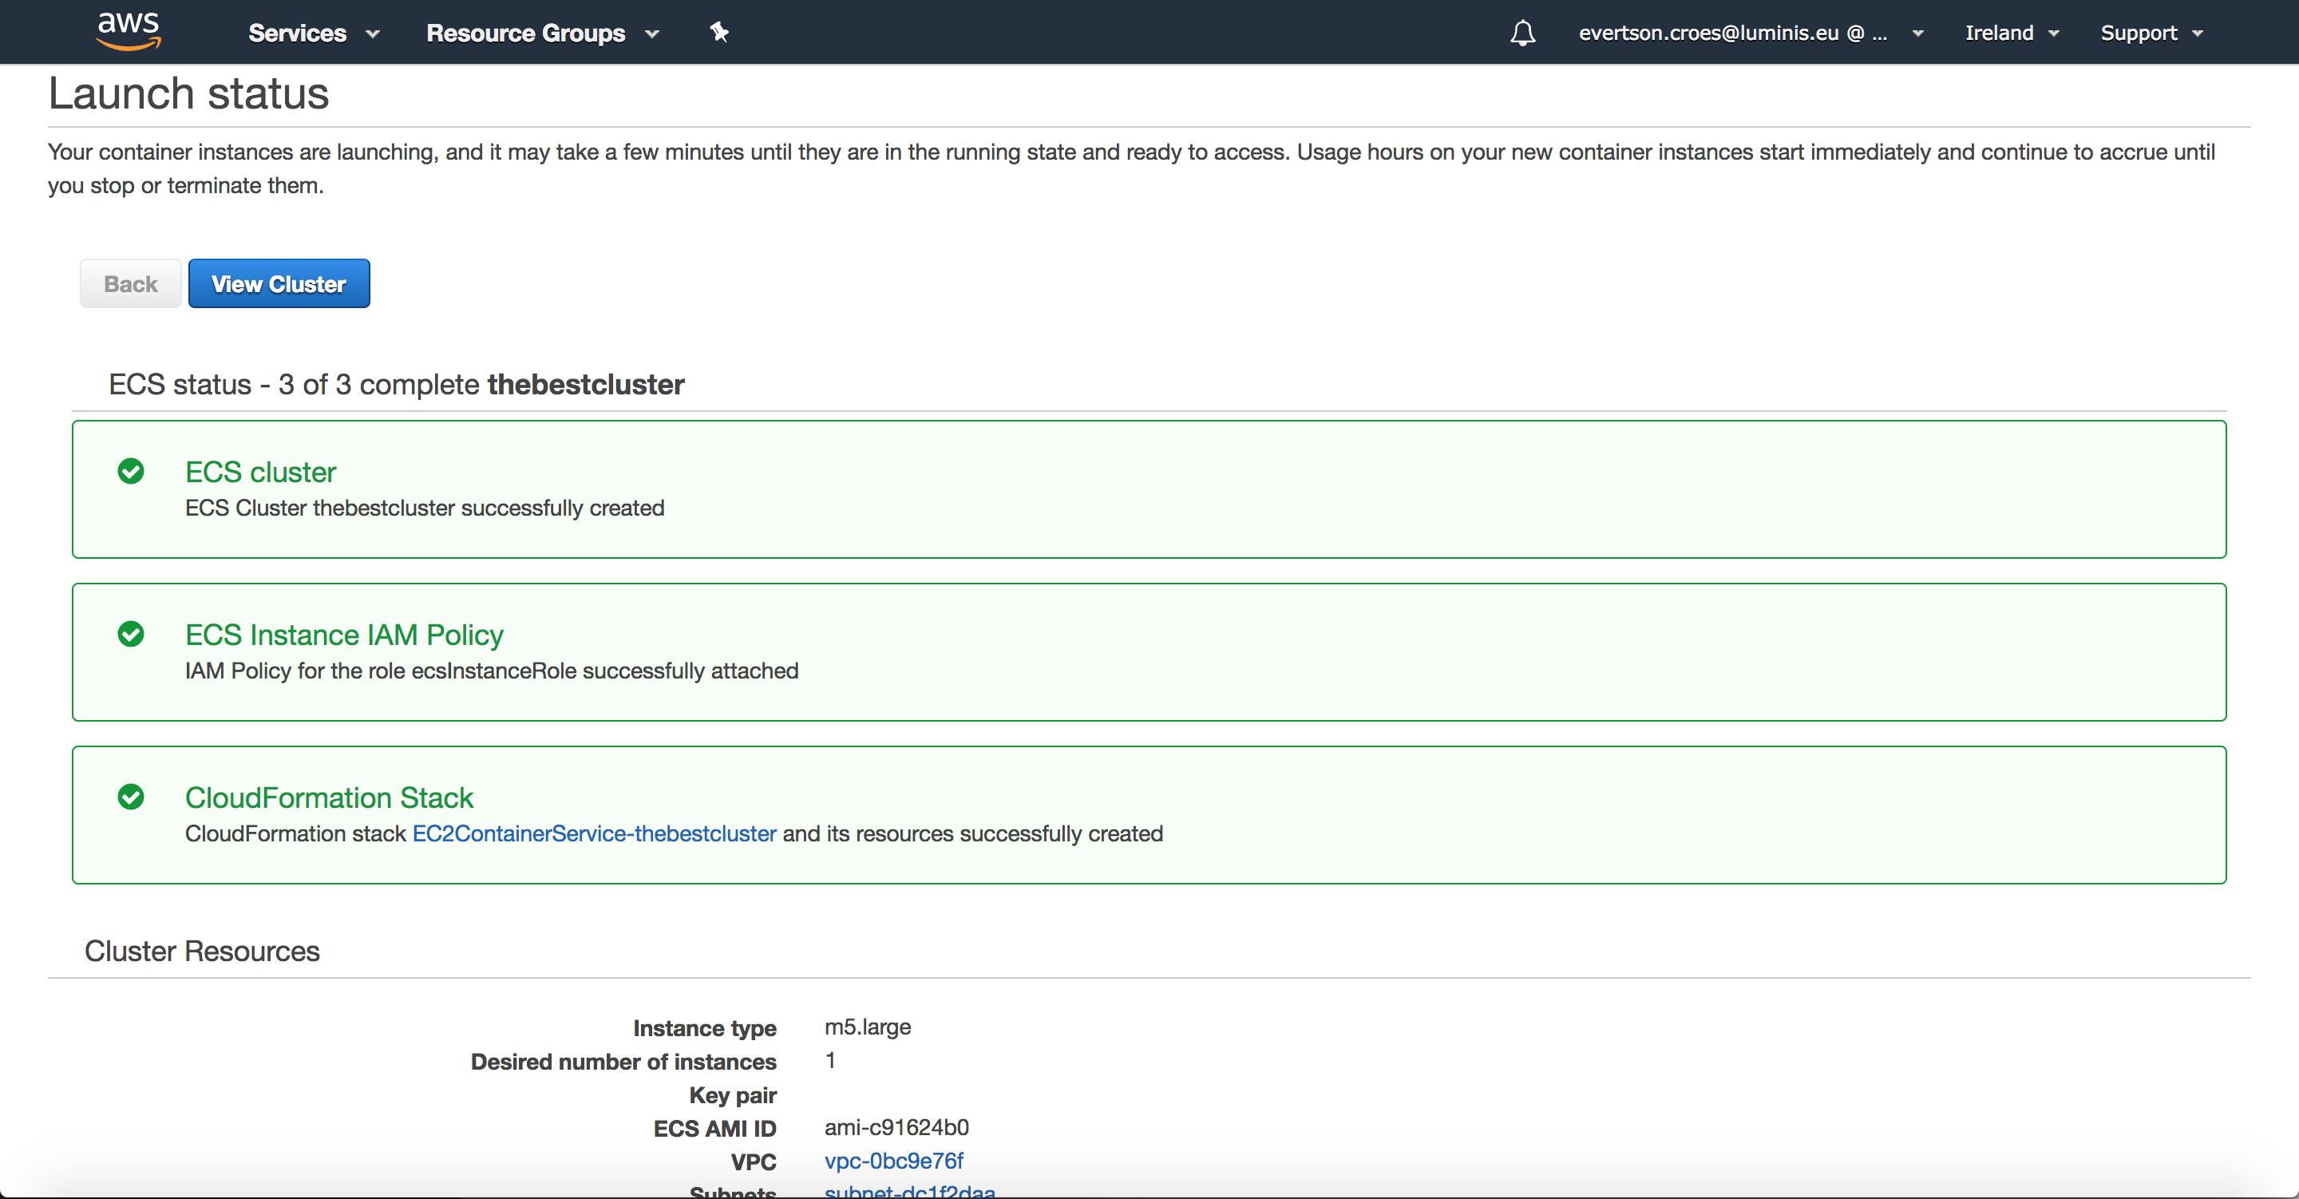Image resolution: width=2299 pixels, height=1199 pixels.
Task: Click the ECS cluster status heading
Action: coord(260,472)
